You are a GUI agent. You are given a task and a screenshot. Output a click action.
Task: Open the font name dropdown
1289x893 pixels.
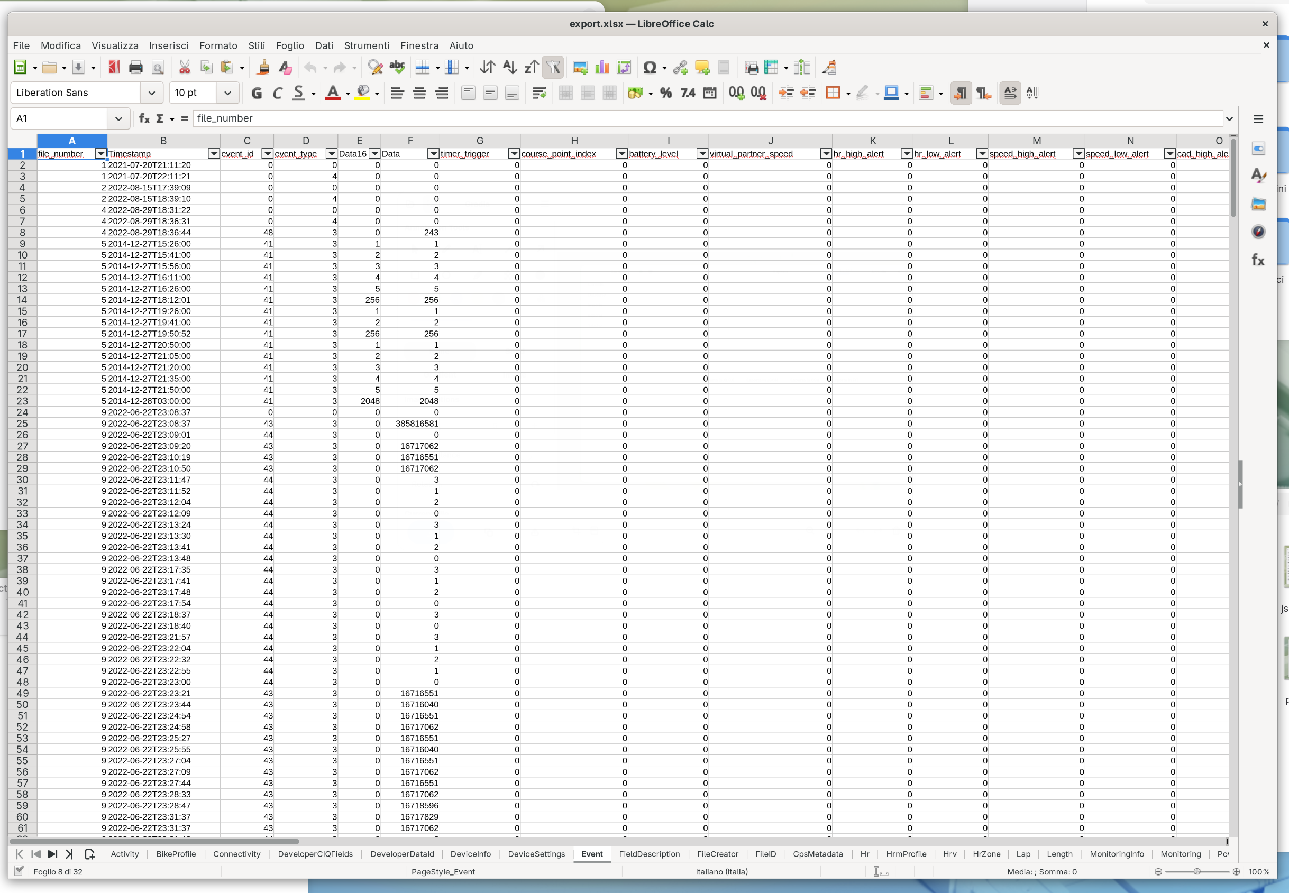pyautogui.click(x=152, y=93)
